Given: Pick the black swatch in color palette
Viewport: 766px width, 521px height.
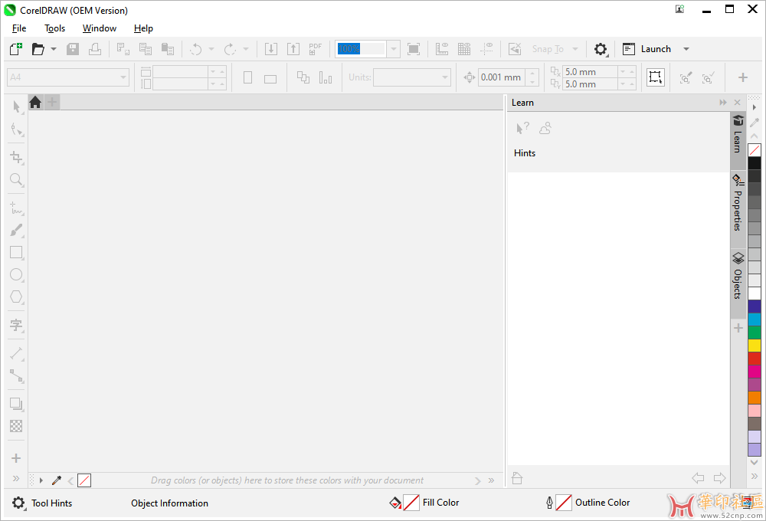Looking at the screenshot, I should point(755,162).
